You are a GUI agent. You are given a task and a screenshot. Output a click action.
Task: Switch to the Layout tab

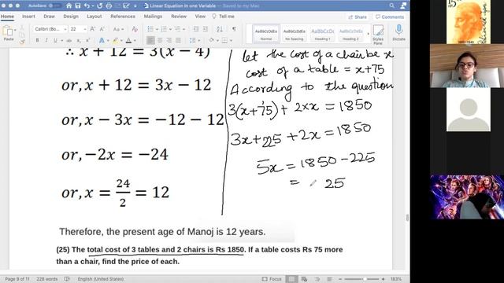click(x=94, y=17)
